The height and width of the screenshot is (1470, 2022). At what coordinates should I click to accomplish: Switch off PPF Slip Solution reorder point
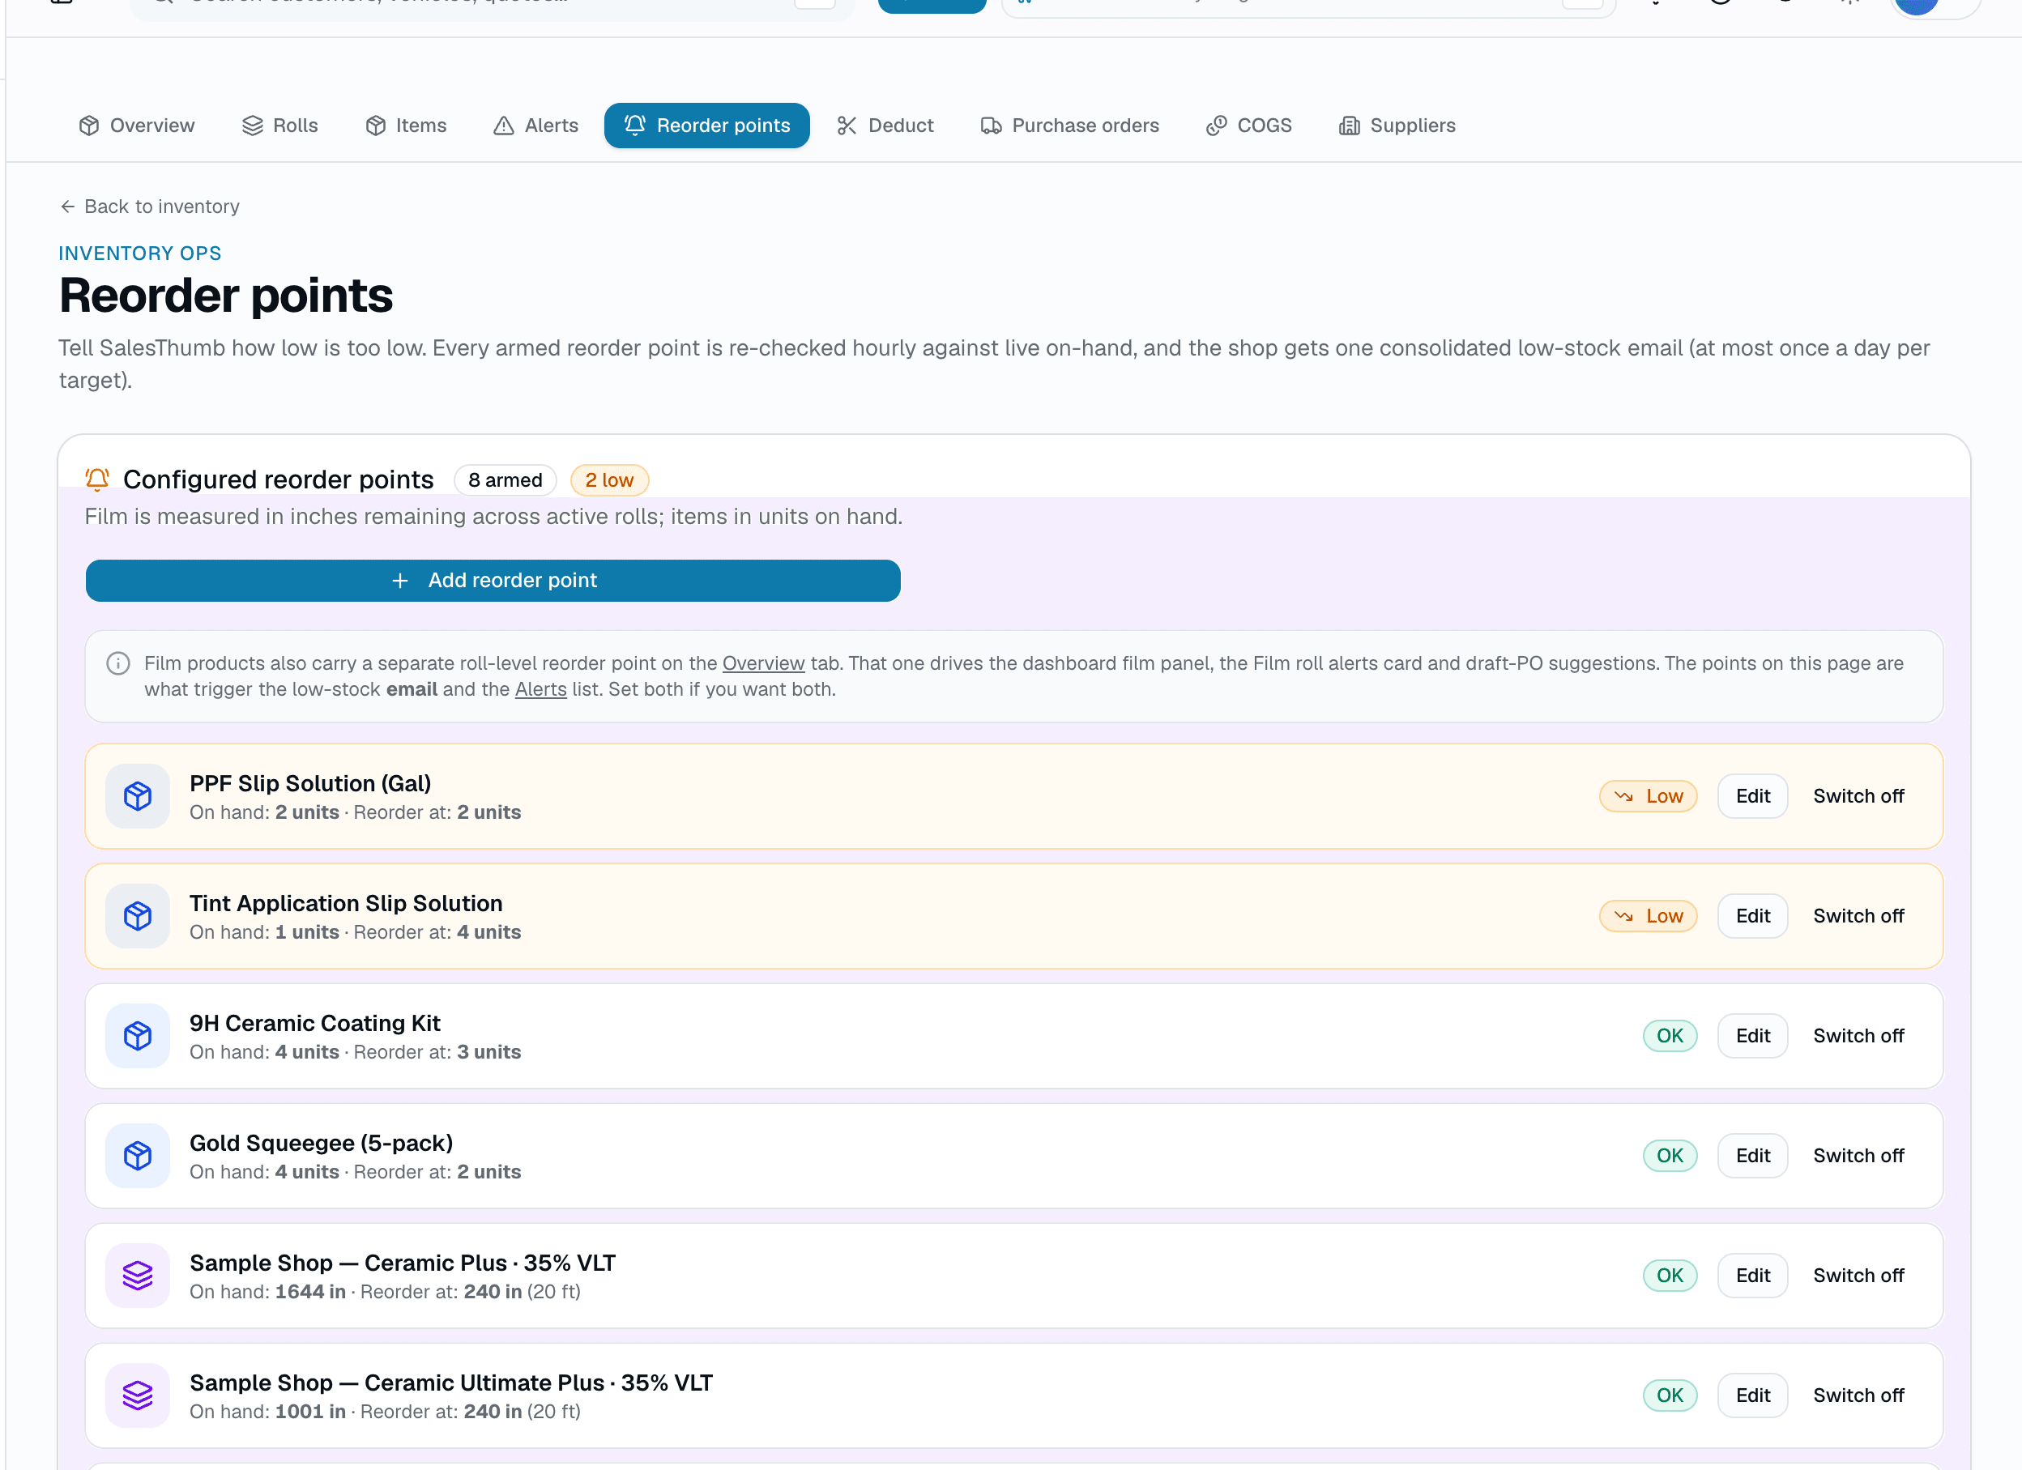(x=1858, y=796)
